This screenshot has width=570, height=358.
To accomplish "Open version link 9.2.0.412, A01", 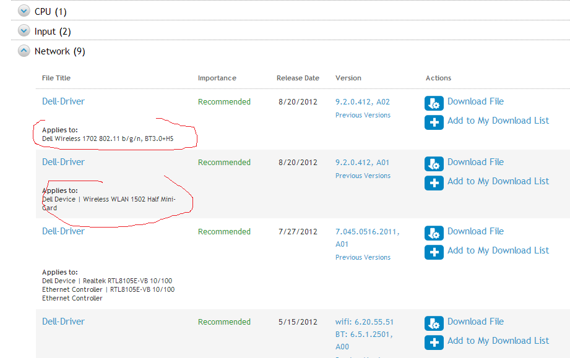I will (x=362, y=163).
